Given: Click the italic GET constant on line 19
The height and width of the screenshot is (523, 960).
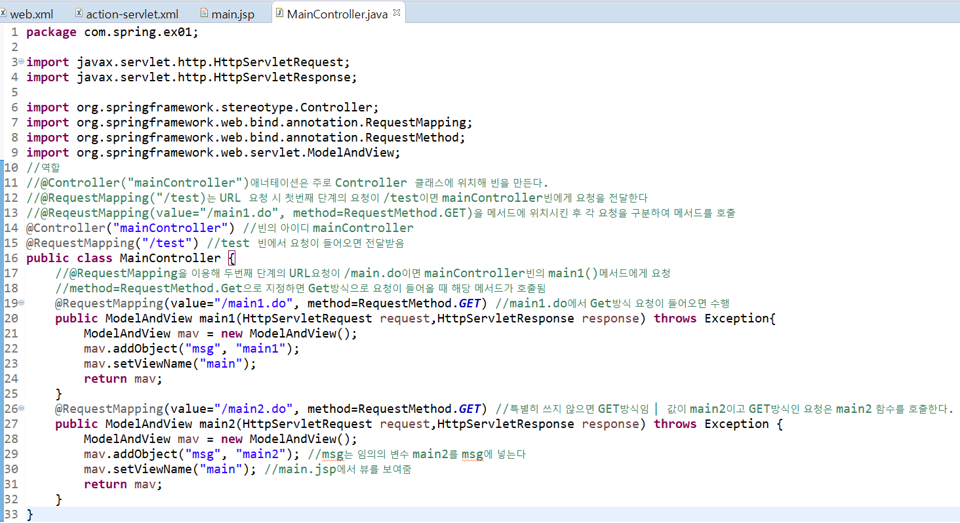Looking at the screenshot, I should click(x=470, y=303).
